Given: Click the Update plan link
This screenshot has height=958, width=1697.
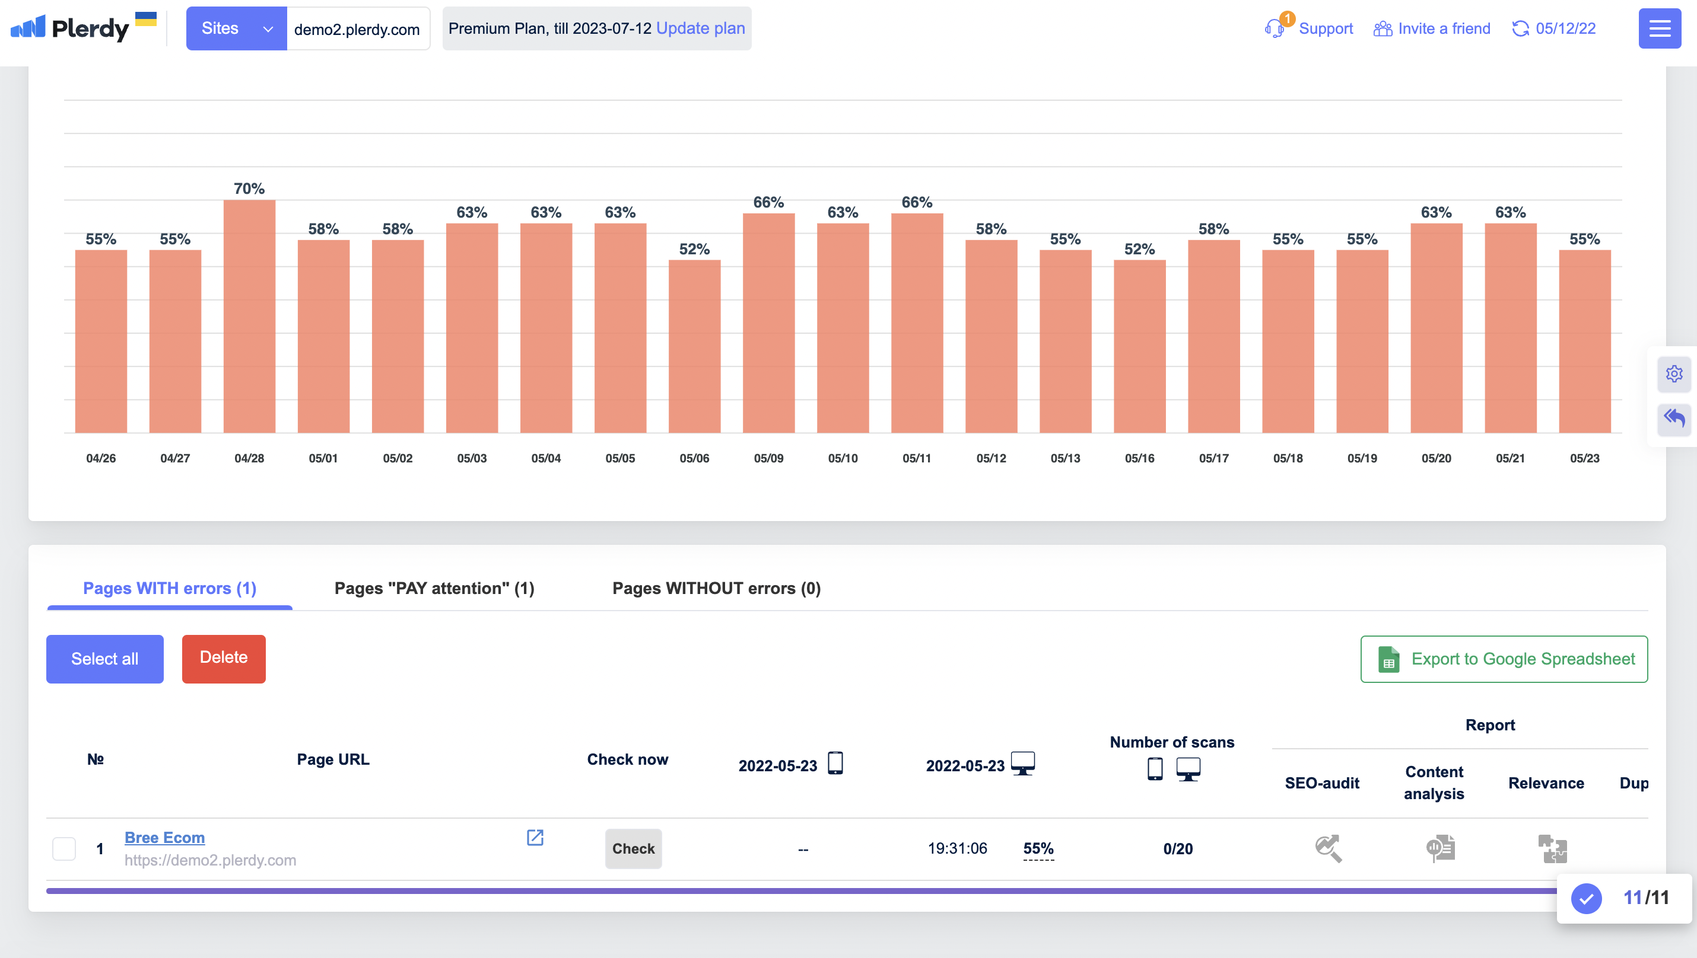Looking at the screenshot, I should point(700,28).
